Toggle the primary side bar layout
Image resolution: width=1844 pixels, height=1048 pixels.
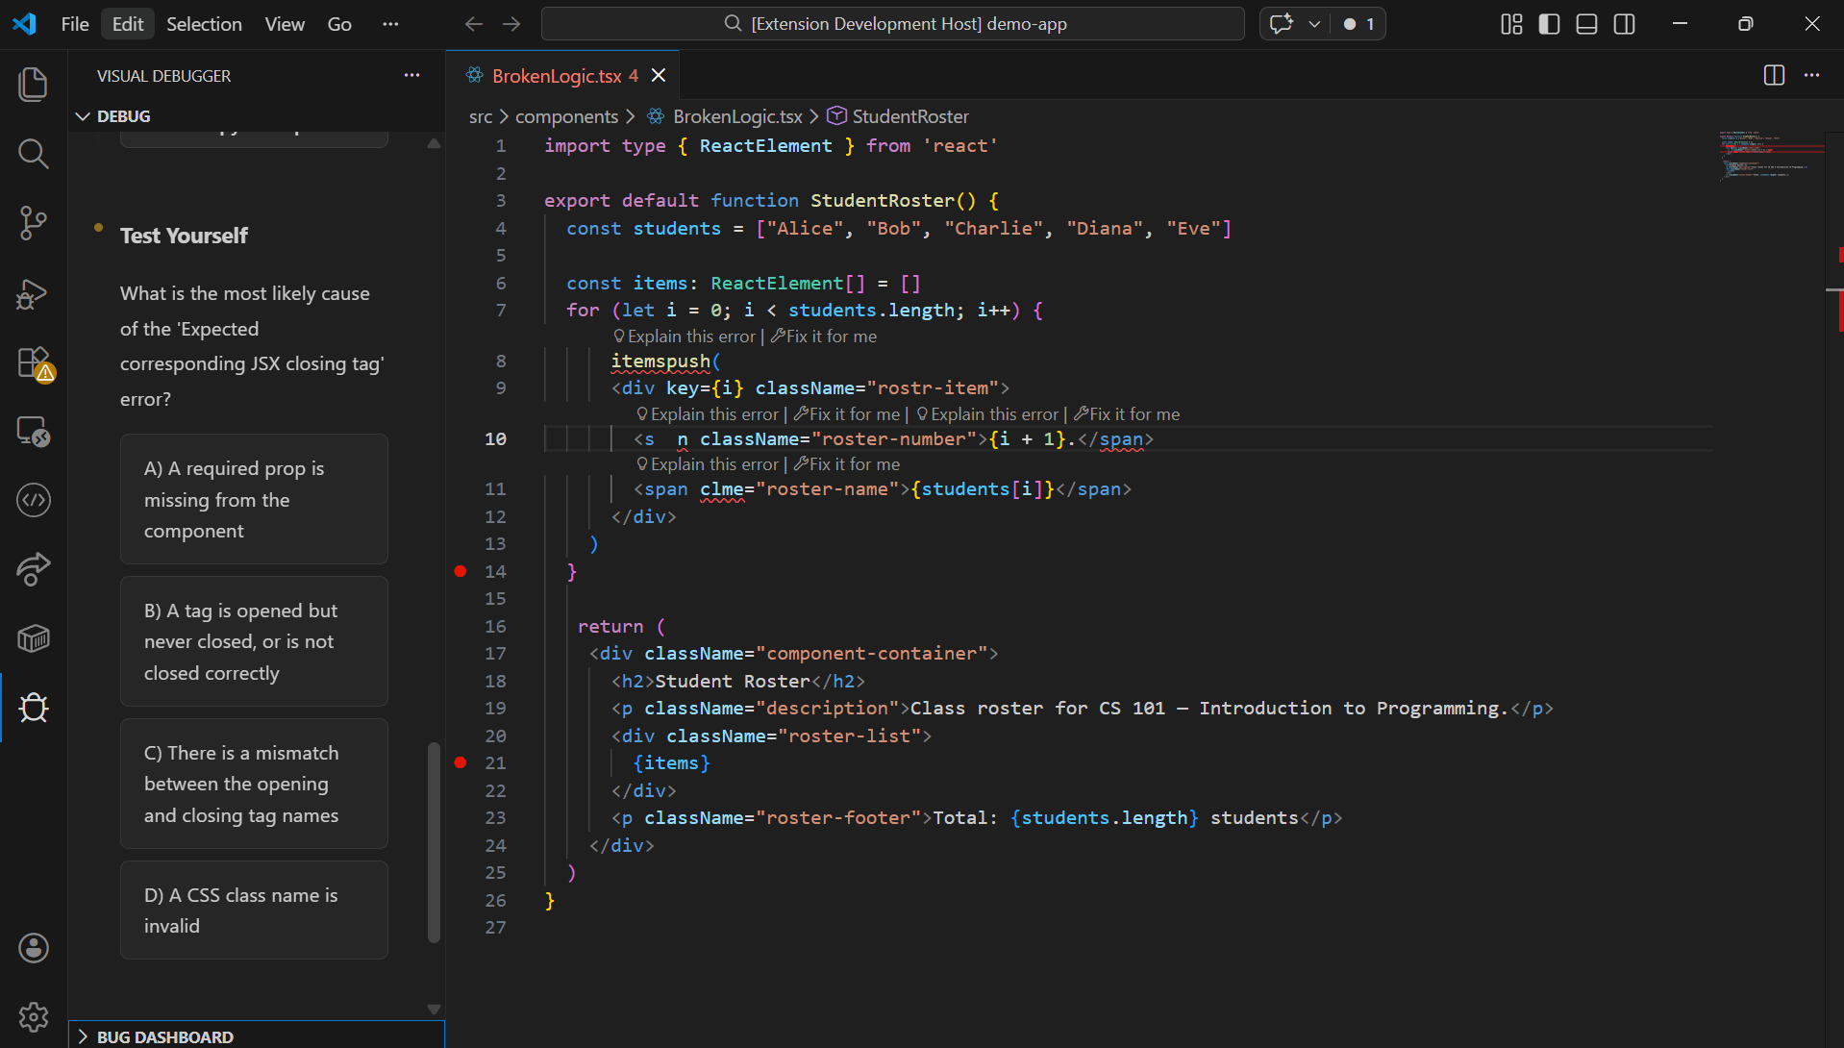pyautogui.click(x=1549, y=24)
